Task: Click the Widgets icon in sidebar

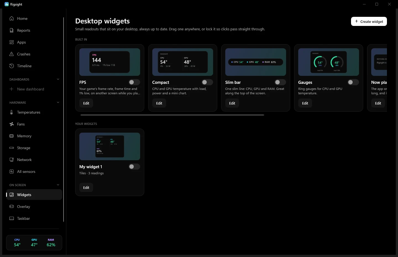Action: (12, 195)
